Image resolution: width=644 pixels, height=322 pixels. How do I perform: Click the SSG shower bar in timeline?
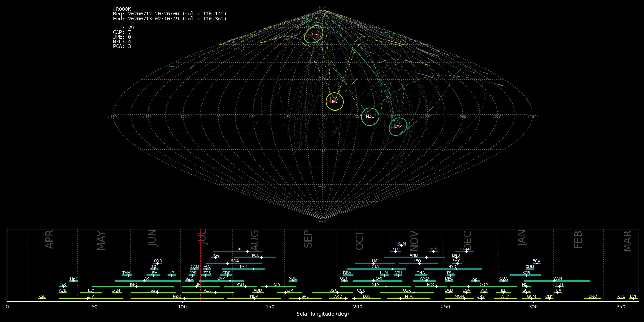click(x=153, y=293)
